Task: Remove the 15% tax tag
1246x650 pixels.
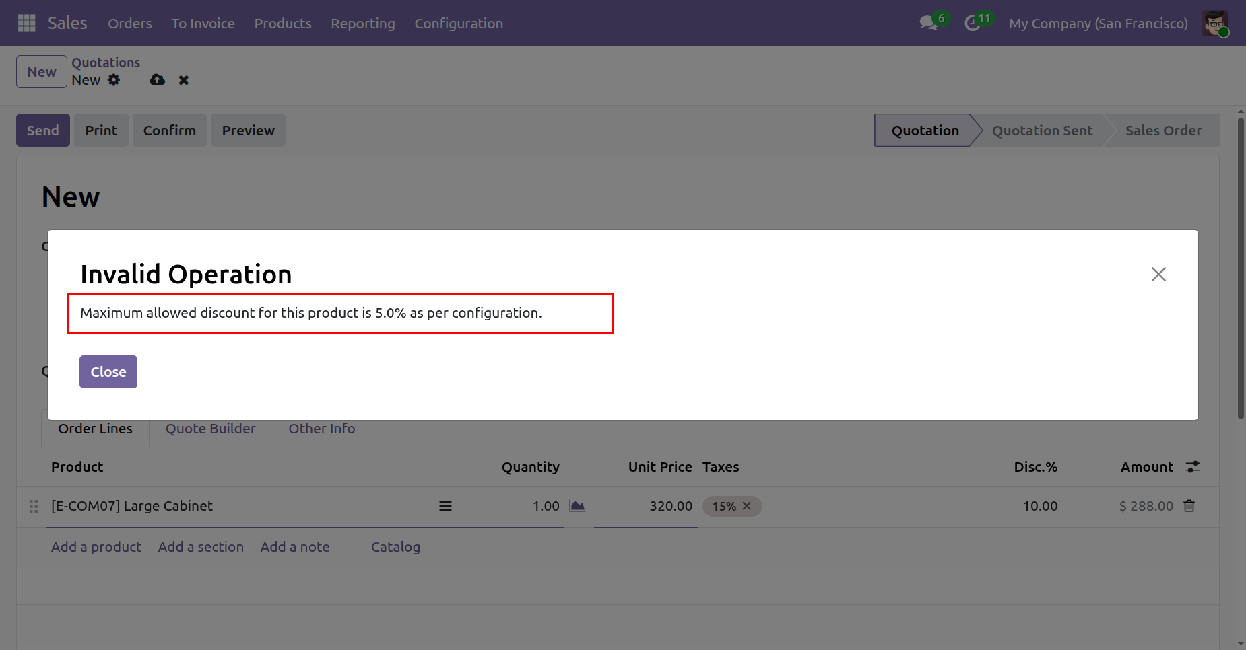Action: tap(747, 506)
